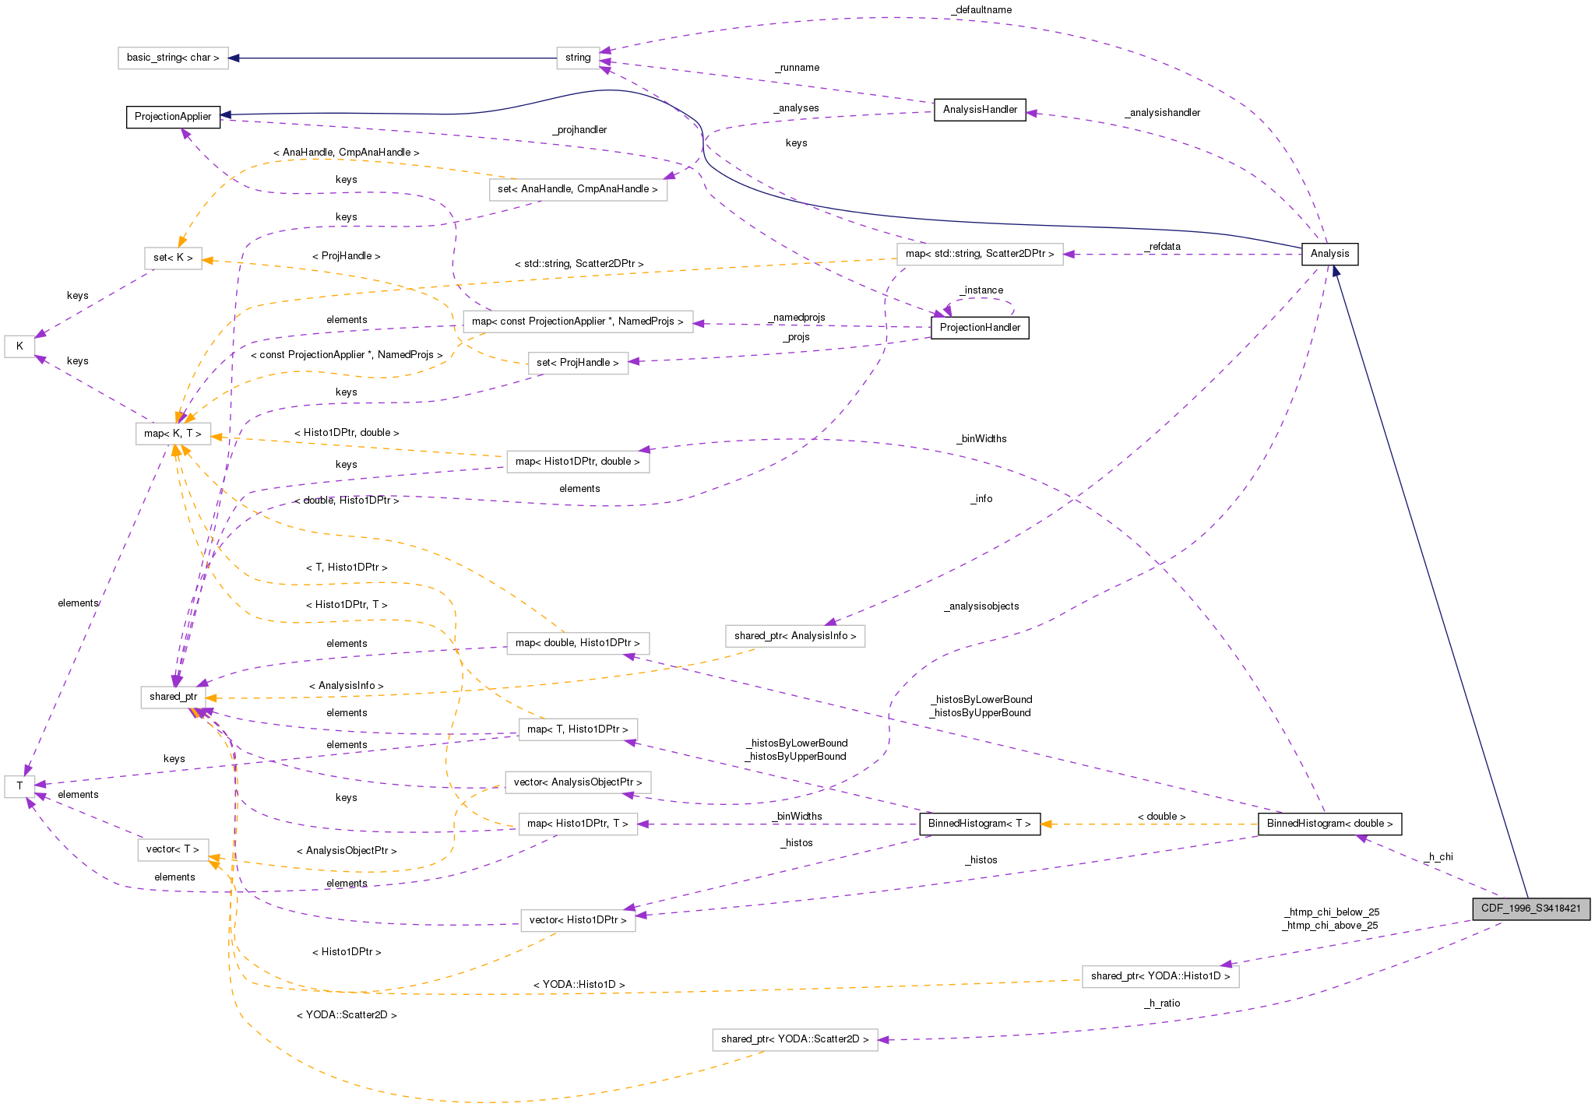
Task: Click the < ProjHandle > template label
Action: [x=347, y=256]
